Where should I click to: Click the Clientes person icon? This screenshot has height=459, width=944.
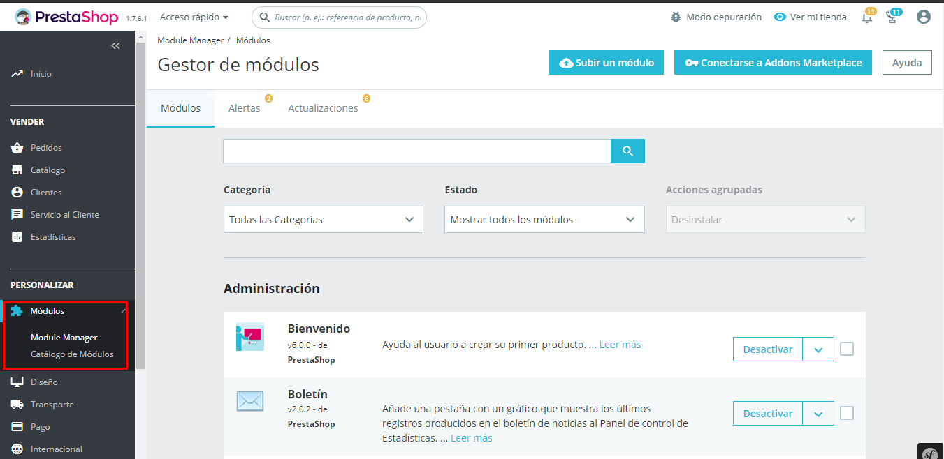click(x=17, y=192)
